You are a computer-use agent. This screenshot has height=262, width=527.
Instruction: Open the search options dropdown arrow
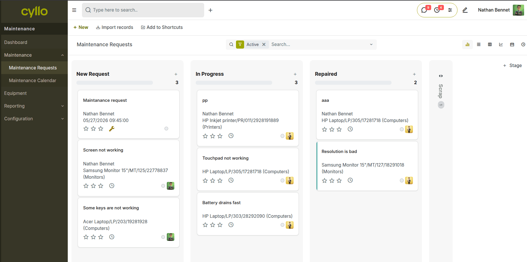(371, 45)
